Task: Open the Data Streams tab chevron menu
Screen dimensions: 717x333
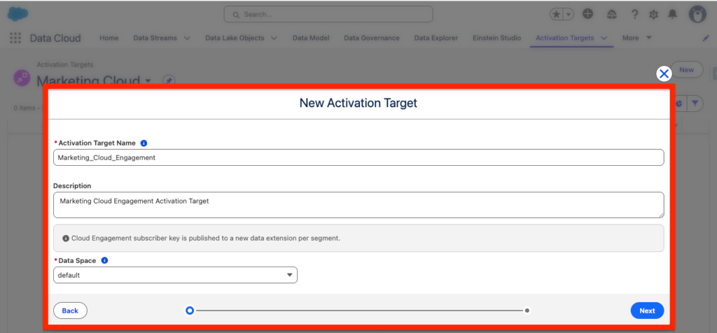Action: (187, 38)
